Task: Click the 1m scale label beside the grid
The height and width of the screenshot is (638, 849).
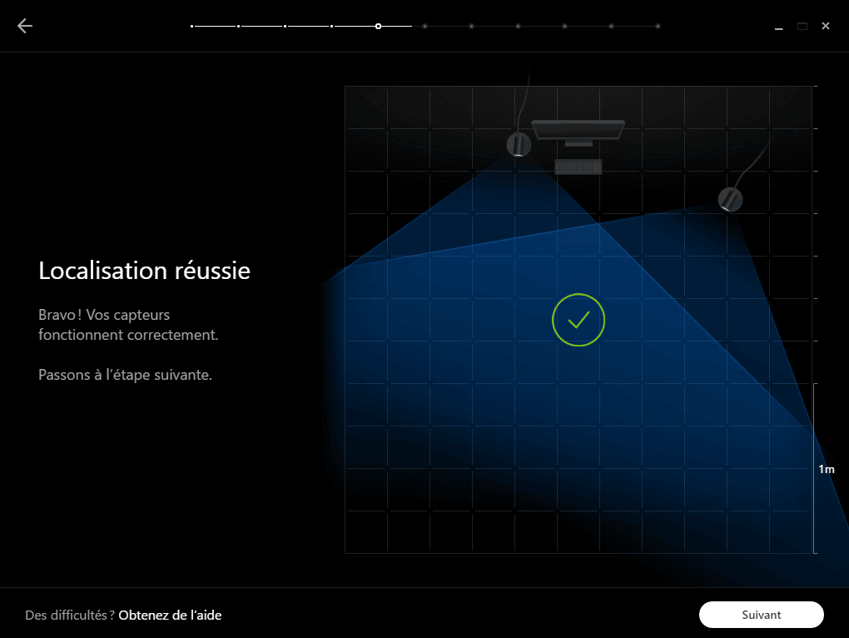Action: click(827, 470)
